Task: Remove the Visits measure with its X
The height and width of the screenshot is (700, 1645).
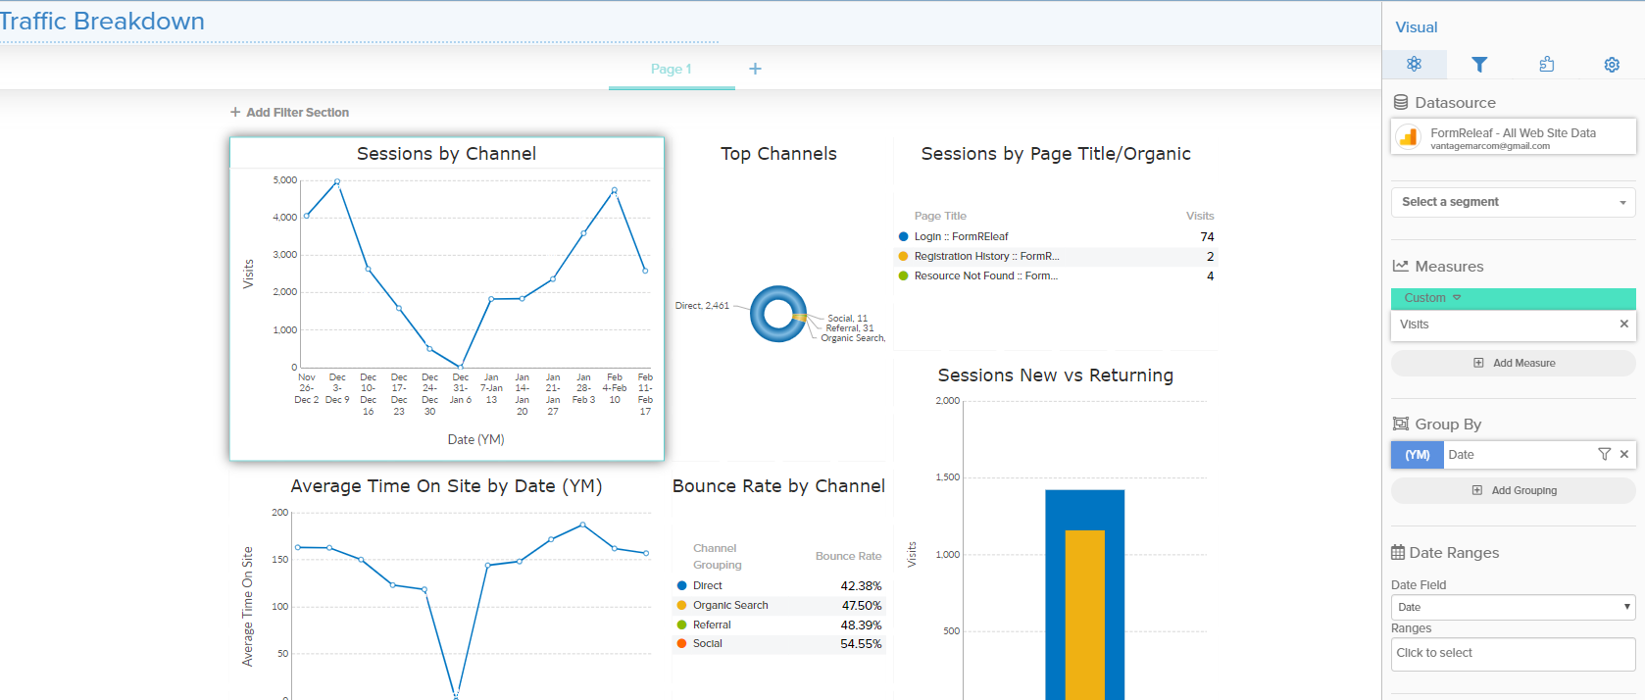Action: tap(1623, 325)
